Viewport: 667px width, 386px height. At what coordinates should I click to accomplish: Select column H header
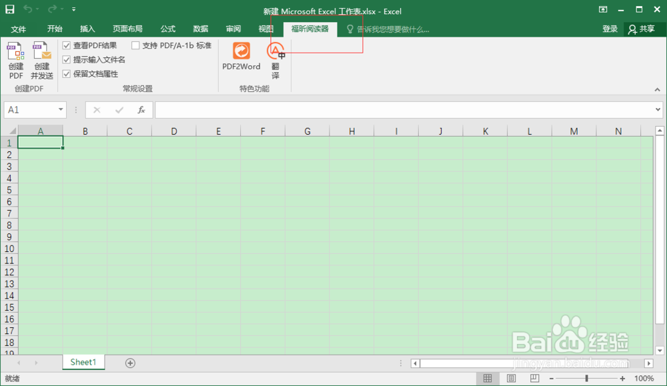tap(352, 131)
